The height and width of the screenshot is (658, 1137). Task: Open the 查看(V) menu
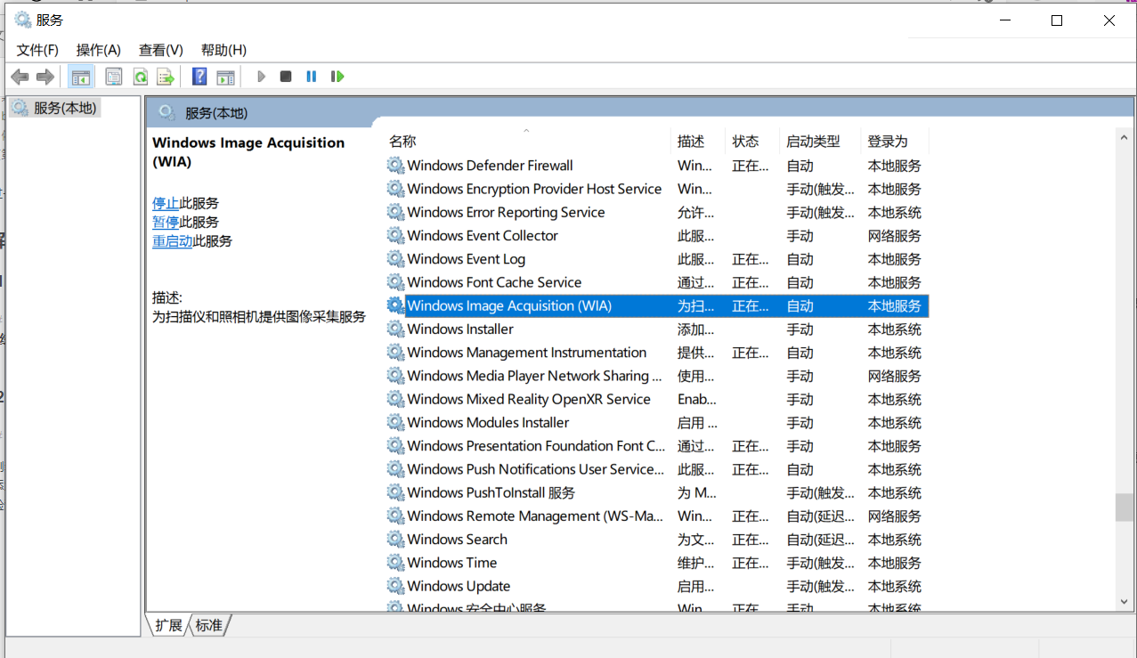[160, 50]
